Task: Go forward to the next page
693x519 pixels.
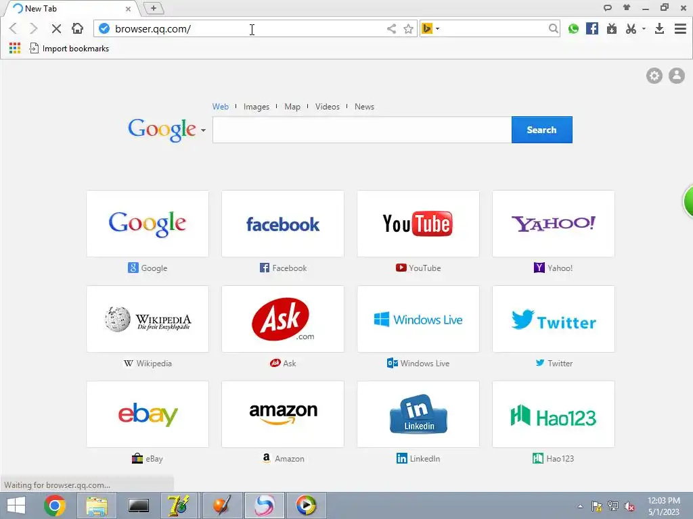Action: 34,28
